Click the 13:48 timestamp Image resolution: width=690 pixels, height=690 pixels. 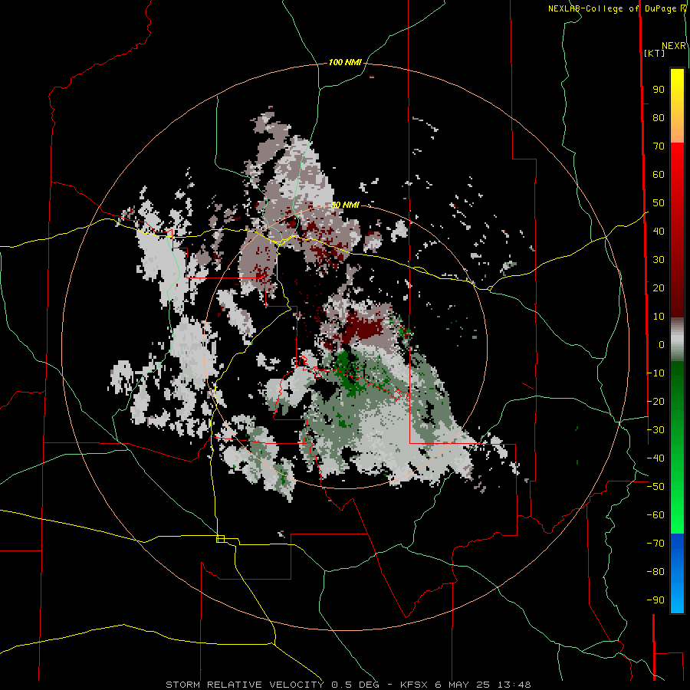514,685
